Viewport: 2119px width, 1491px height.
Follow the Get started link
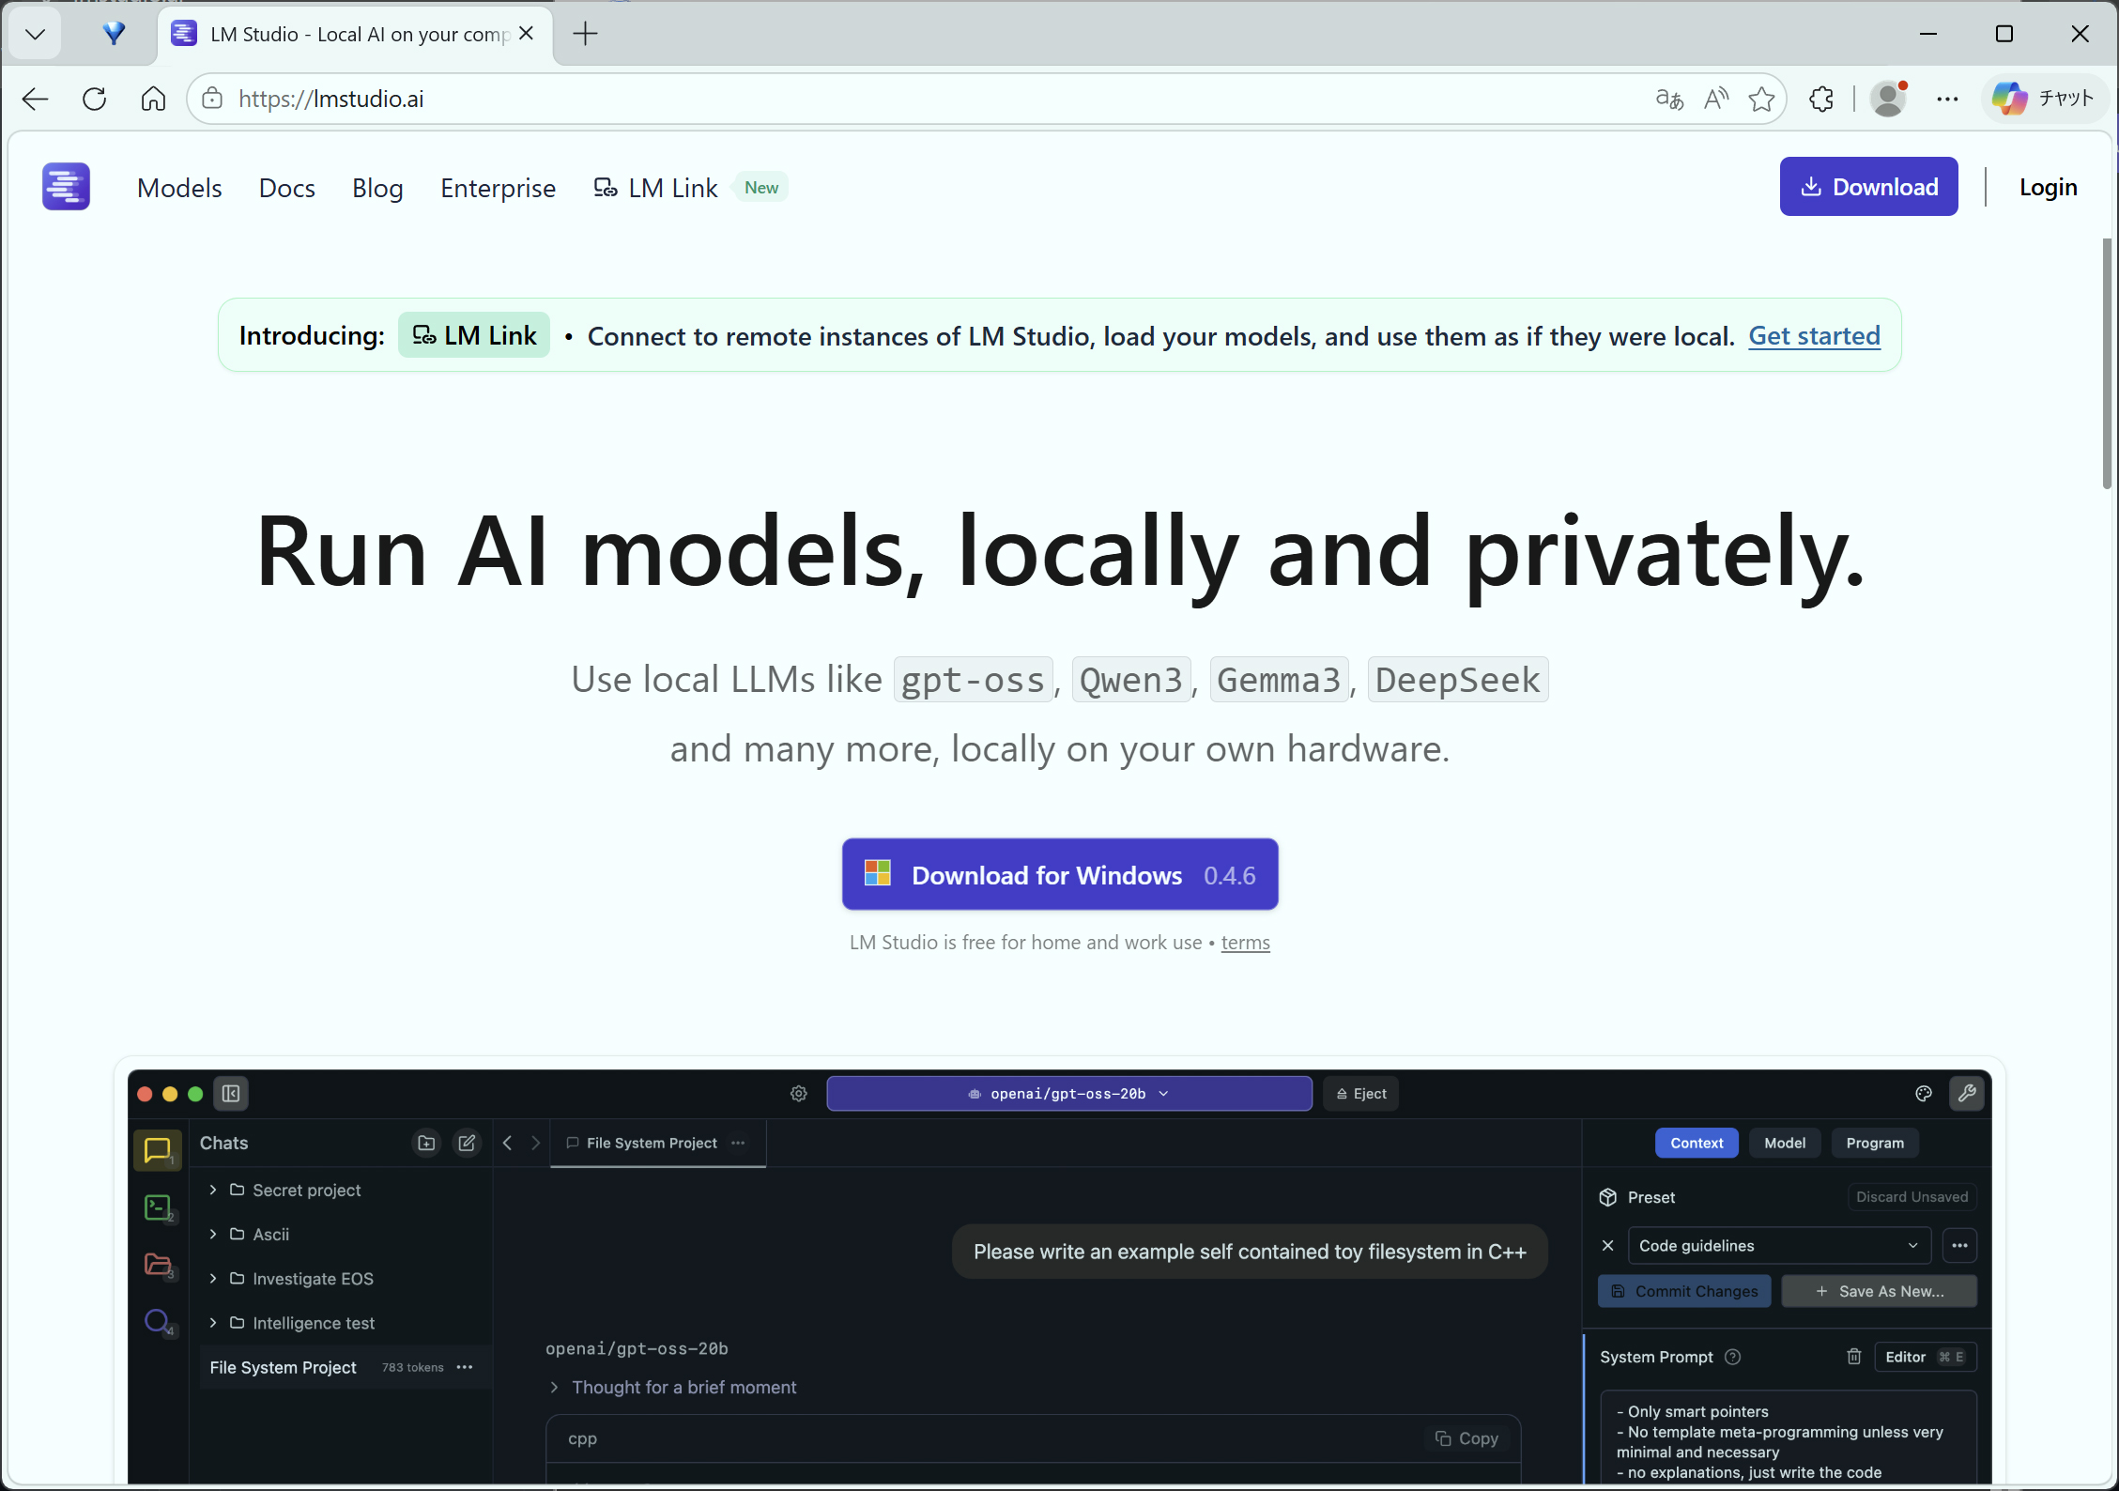pos(1814,335)
